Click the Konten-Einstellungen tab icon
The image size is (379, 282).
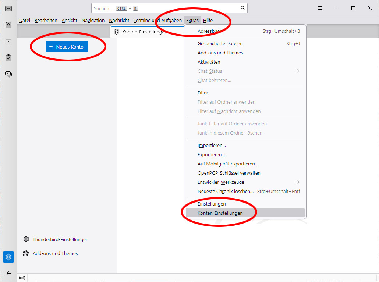117,32
